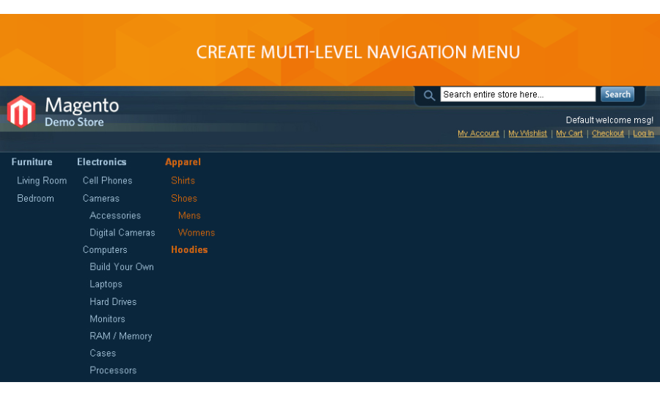
Task: Click the Log In link
Action: 643,133
